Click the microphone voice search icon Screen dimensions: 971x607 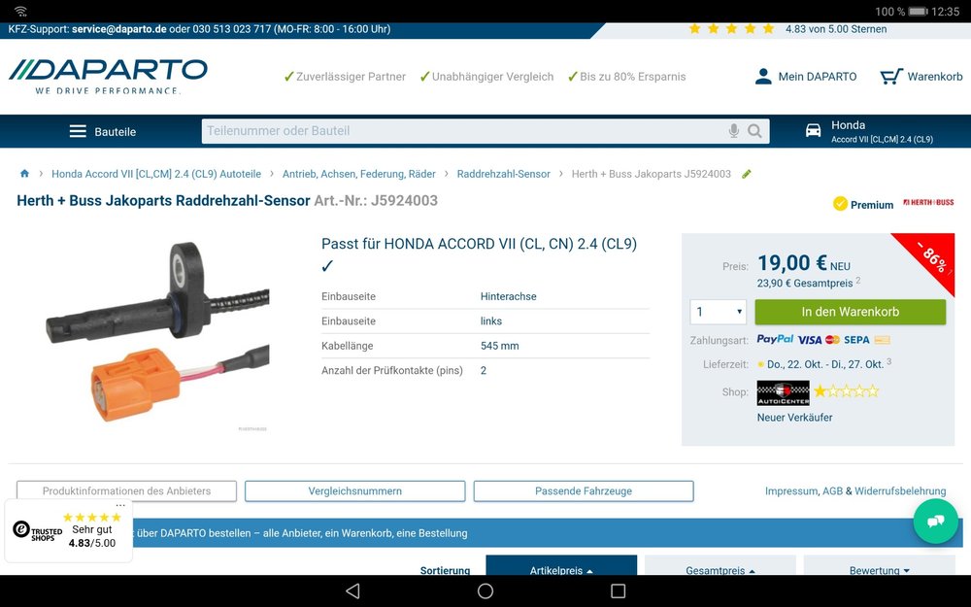tap(734, 131)
